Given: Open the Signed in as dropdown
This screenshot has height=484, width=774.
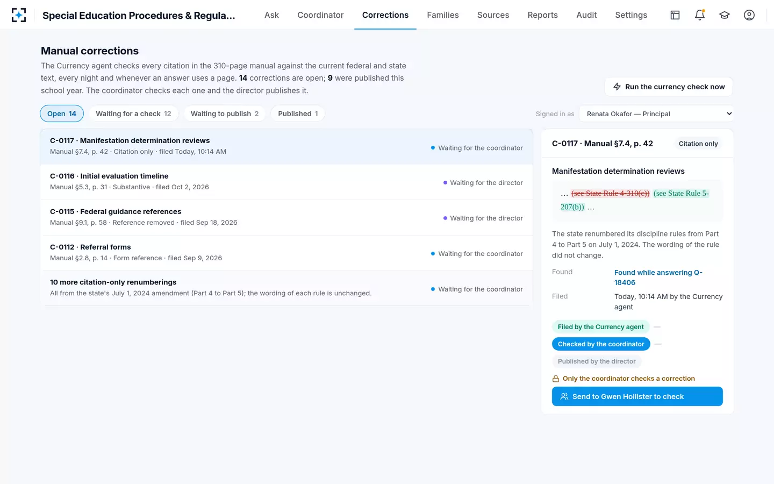Looking at the screenshot, I should (656, 113).
